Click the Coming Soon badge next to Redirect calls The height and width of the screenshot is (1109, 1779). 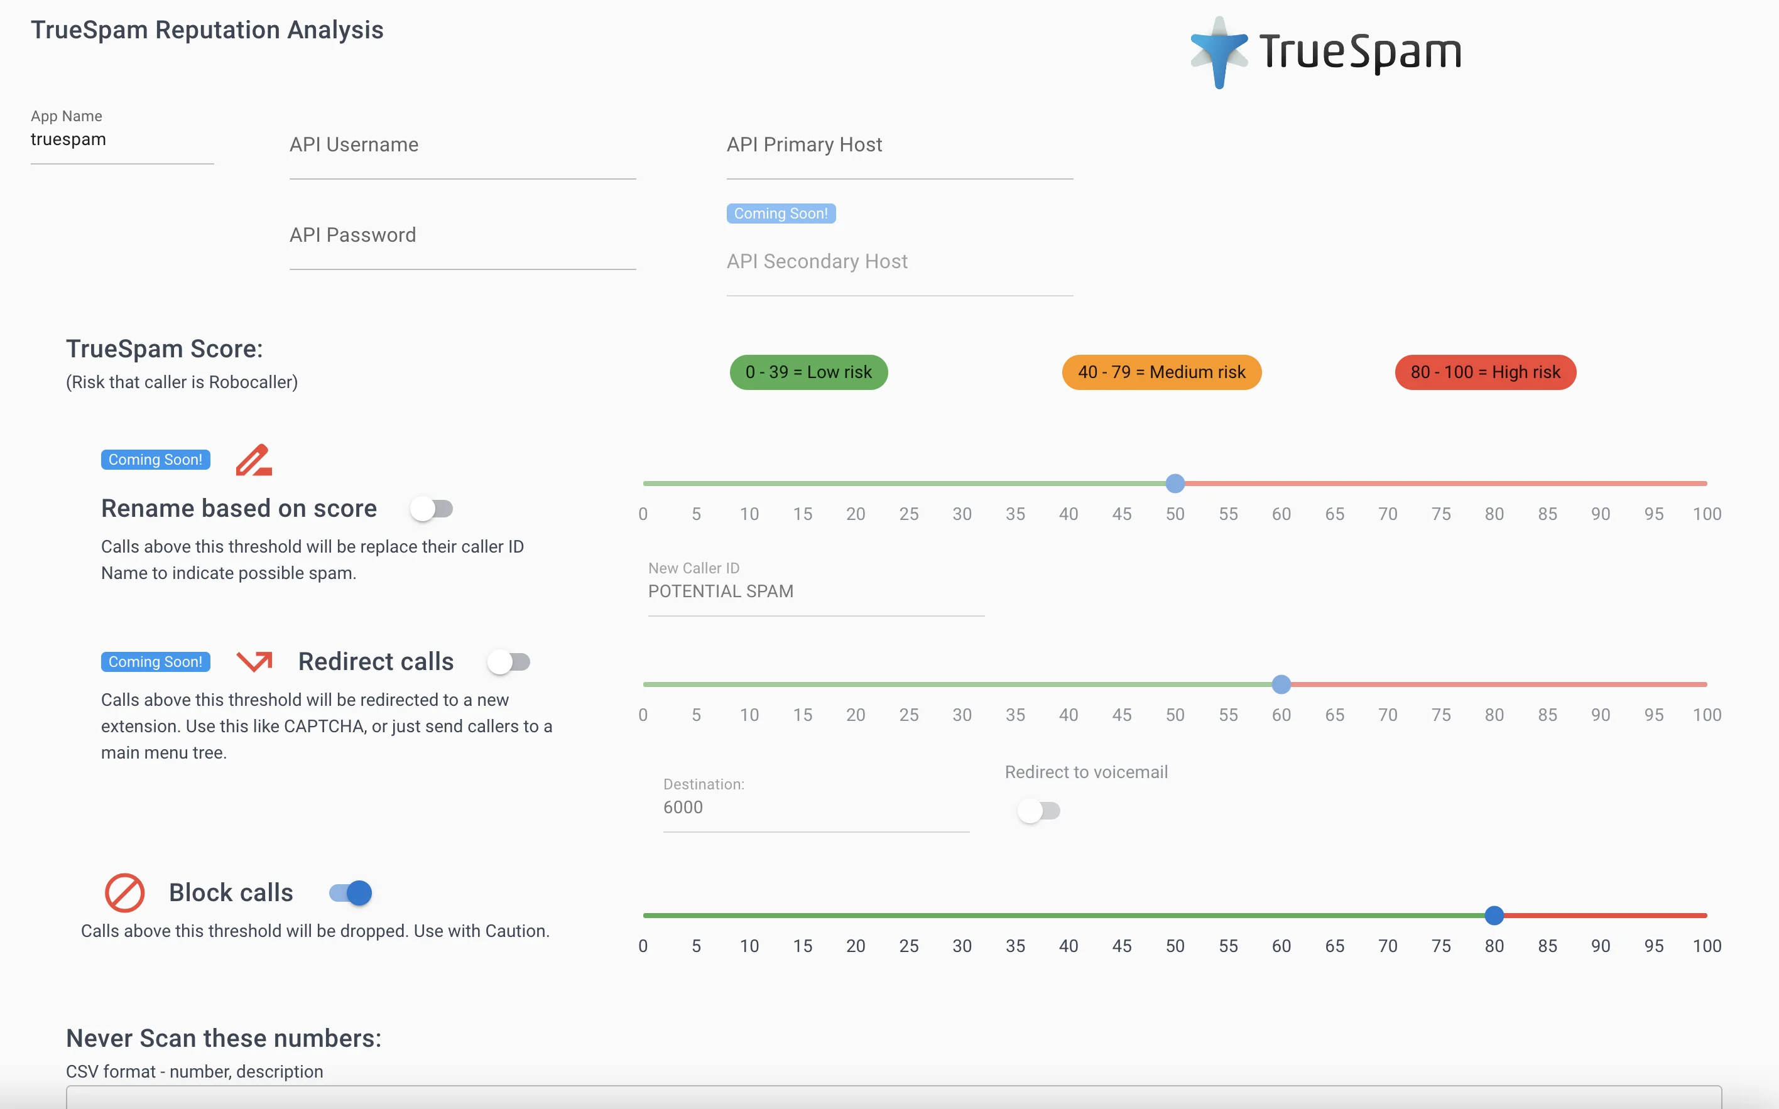[x=156, y=661]
